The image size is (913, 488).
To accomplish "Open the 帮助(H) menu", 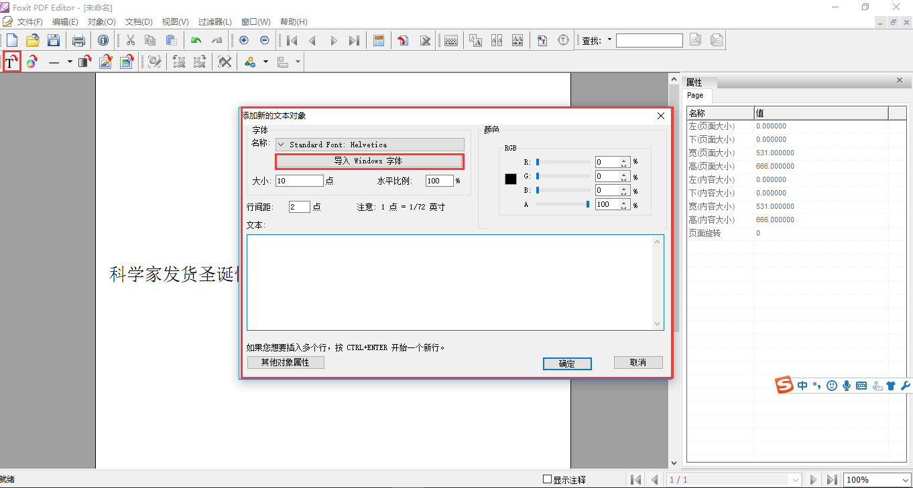I will click(294, 22).
